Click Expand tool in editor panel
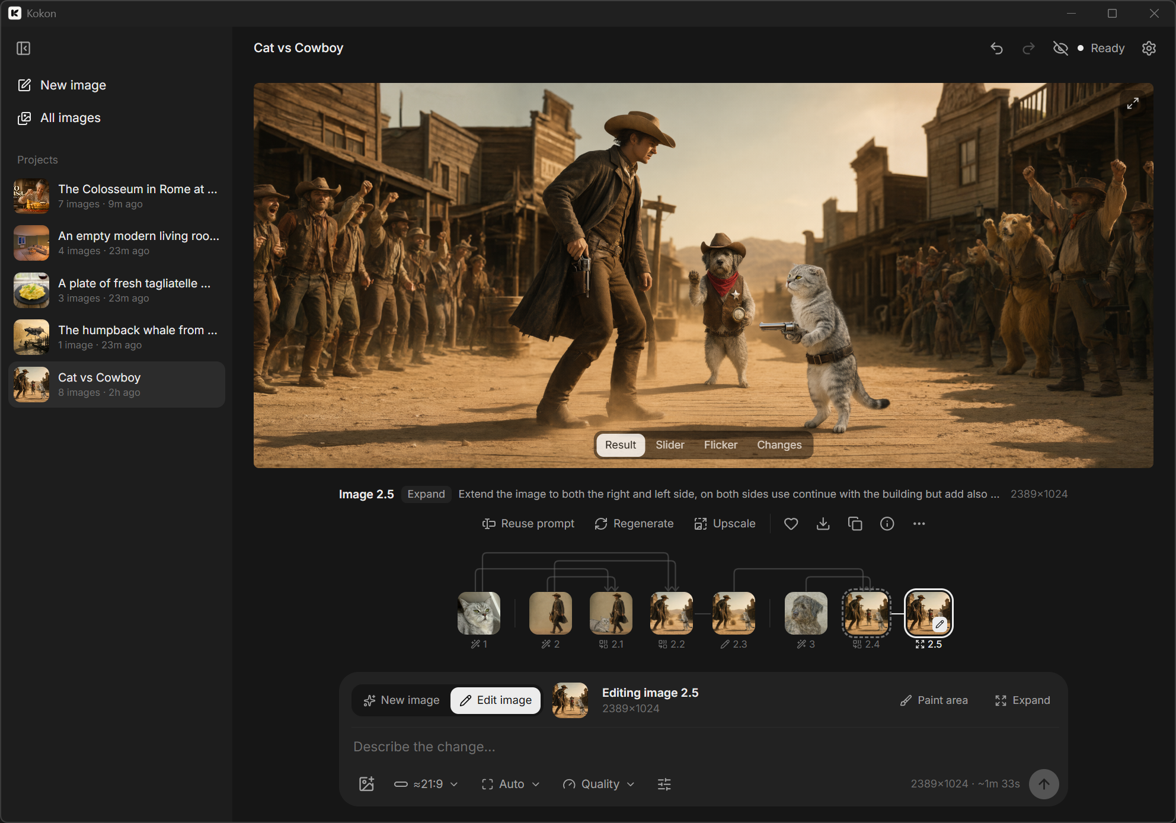 [1022, 700]
